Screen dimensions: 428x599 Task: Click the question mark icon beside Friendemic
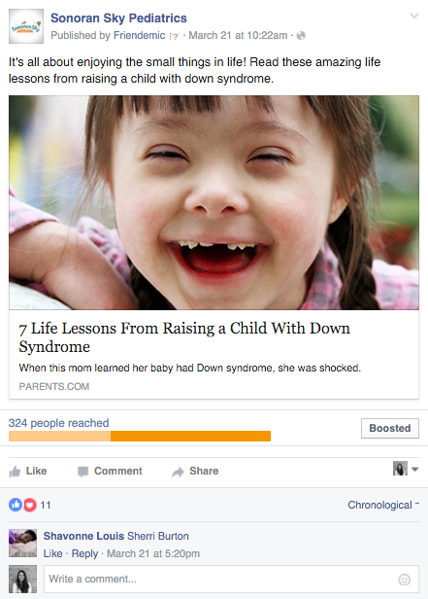coord(174,36)
